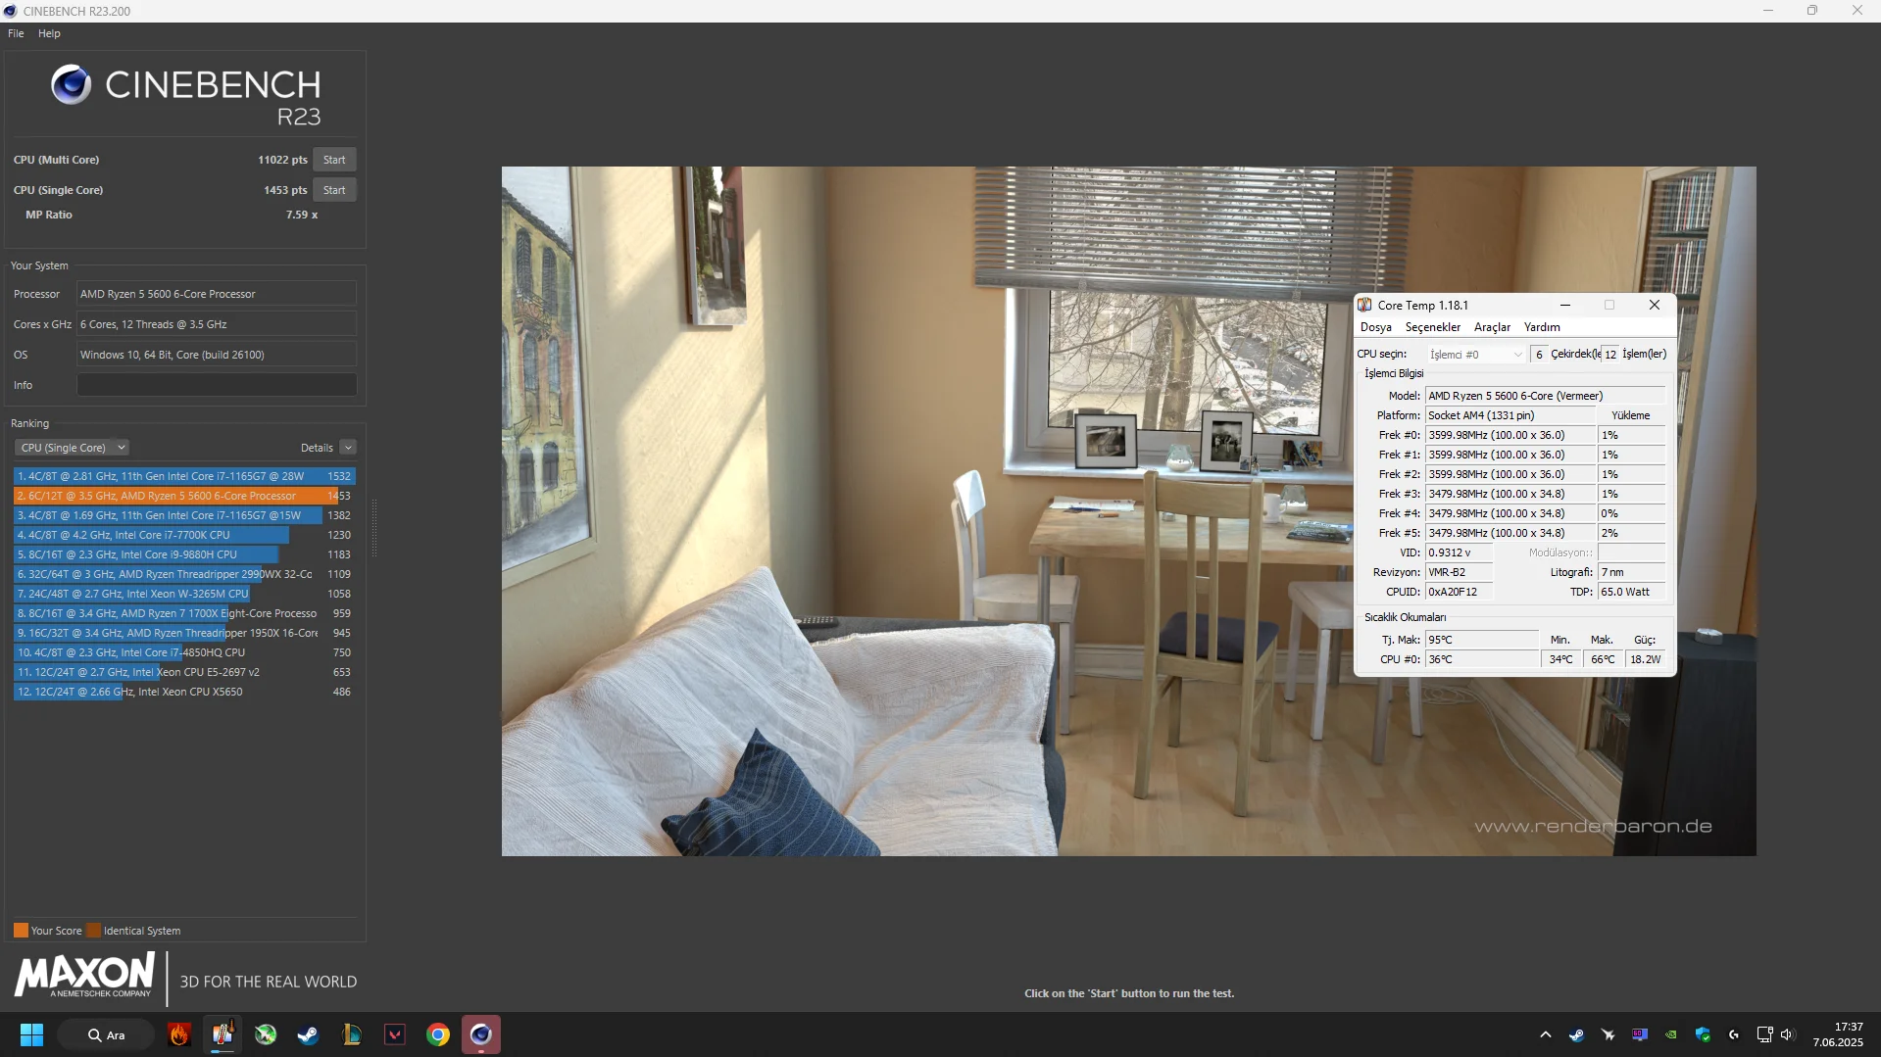Launch Valorant from the taskbar
The image size is (1881, 1057).
click(395, 1034)
